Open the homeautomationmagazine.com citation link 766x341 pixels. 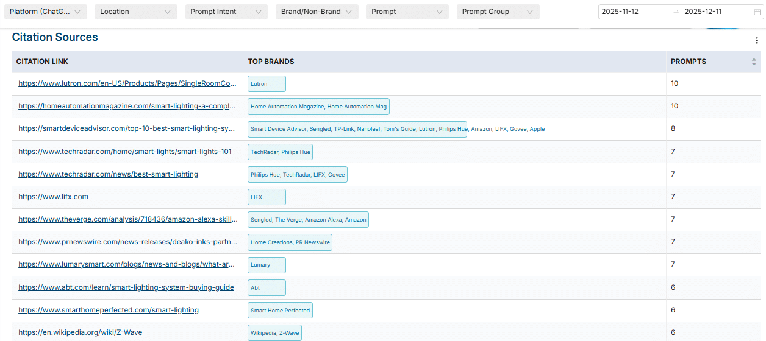pos(127,106)
